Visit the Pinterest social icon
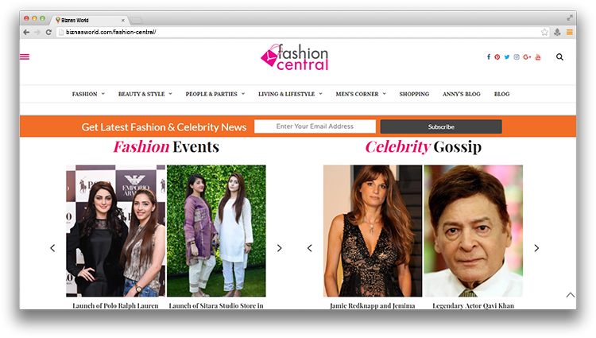This screenshot has height=338, width=596. (x=497, y=57)
